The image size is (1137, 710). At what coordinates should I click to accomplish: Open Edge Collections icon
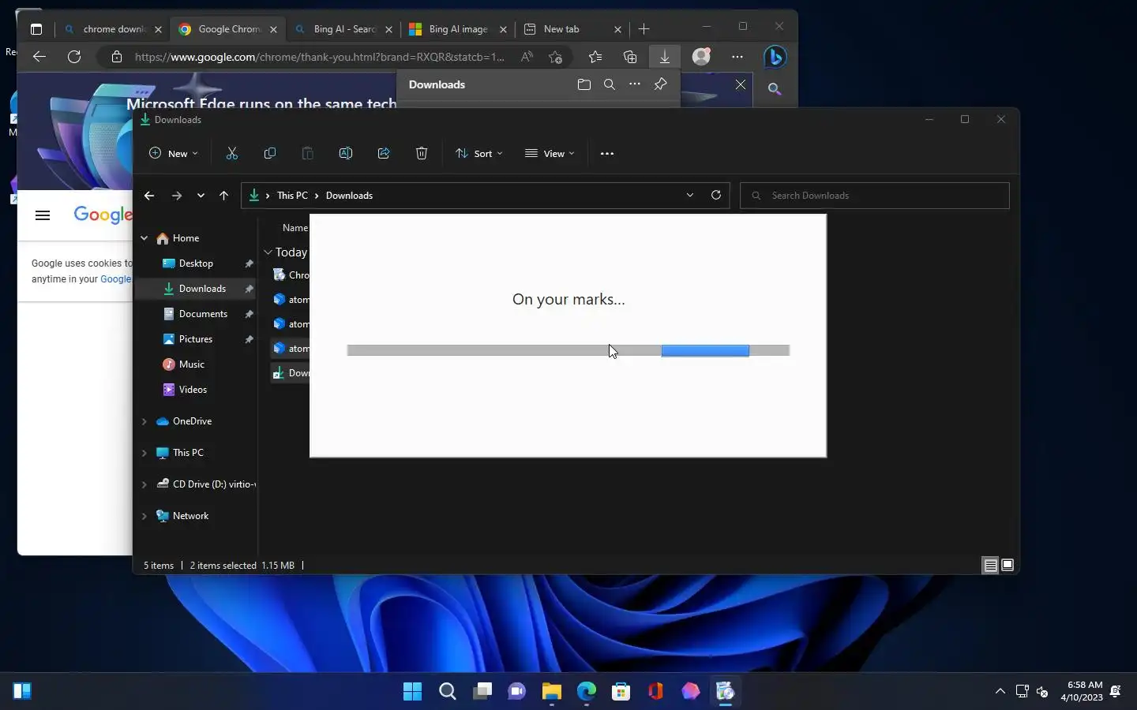coord(630,57)
